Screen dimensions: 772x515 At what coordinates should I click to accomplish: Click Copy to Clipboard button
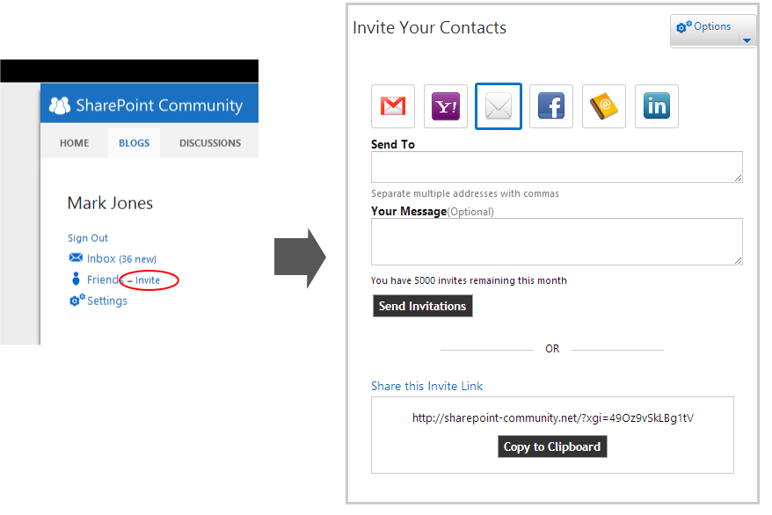coord(552,446)
